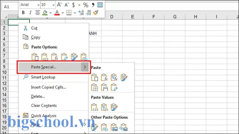
Task: Toggle Italic in the mini toolbar
Action: [x=30, y=13]
